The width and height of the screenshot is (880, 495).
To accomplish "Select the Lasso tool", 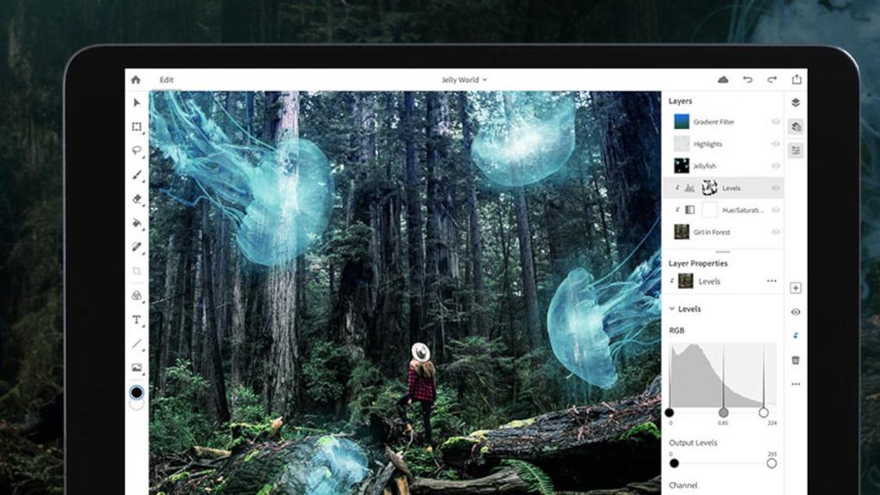I will (137, 150).
